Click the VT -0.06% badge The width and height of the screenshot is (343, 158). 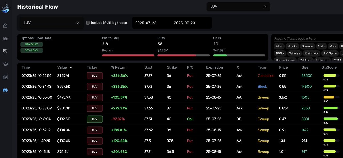31,50
